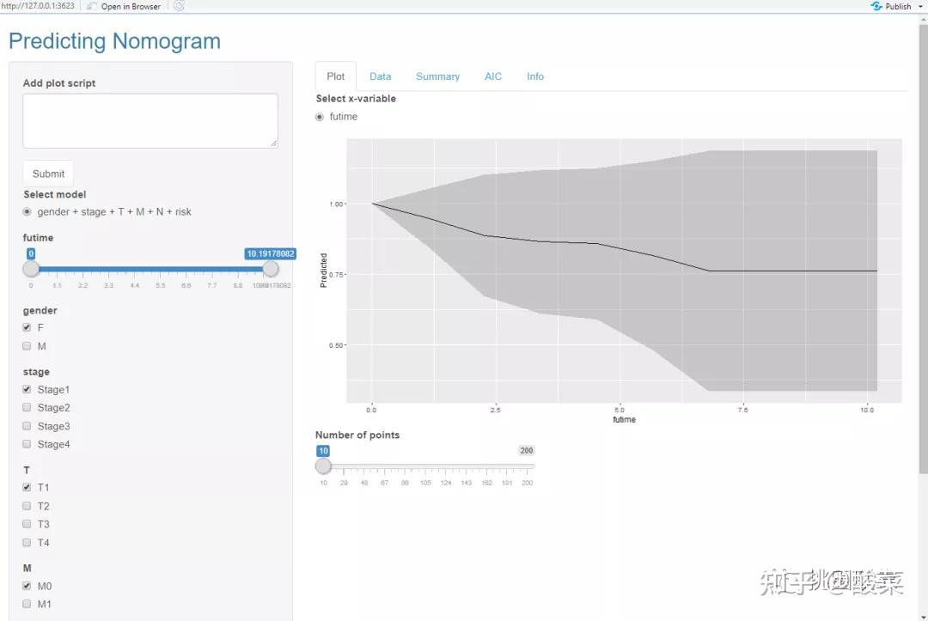Open the Publish dropdown arrow
928x621 pixels.
pyautogui.click(x=920, y=6)
